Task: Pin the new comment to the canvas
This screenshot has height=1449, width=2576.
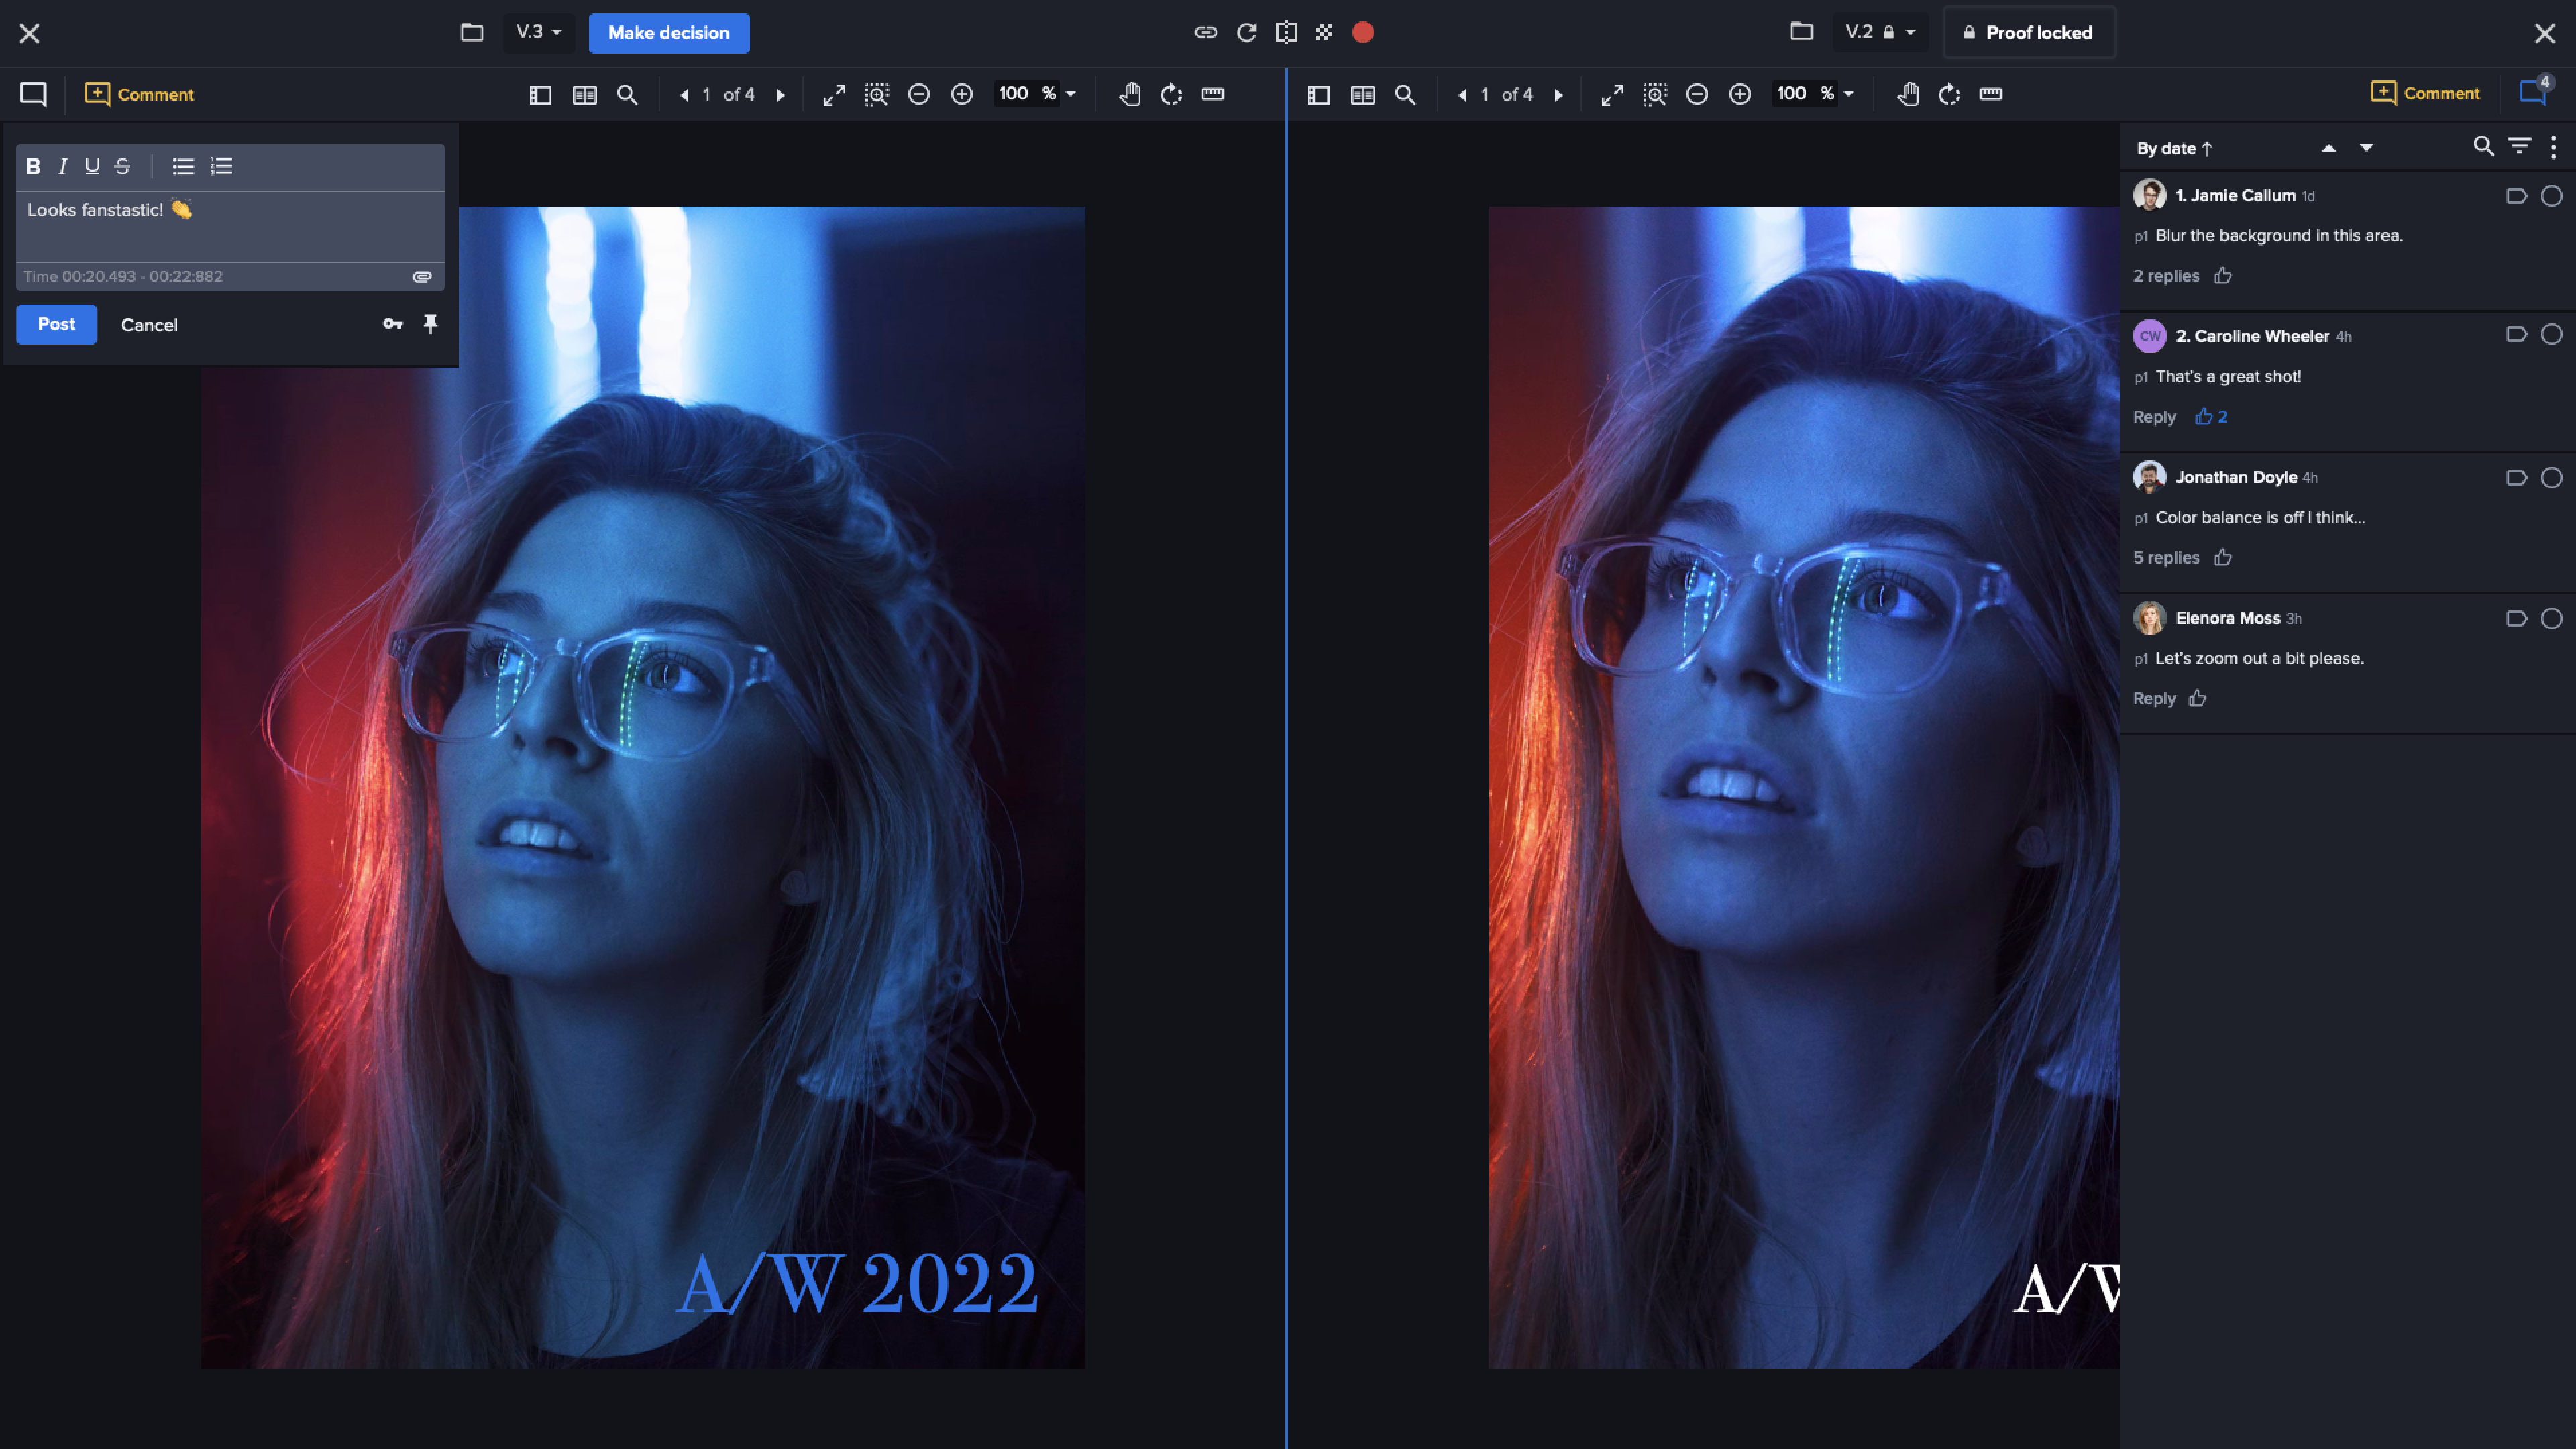Action: [x=431, y=324]
